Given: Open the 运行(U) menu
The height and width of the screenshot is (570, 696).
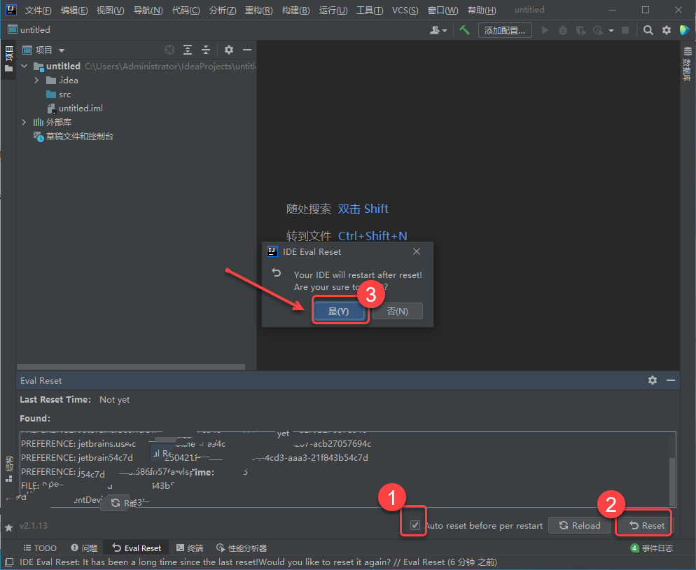Looking at the screenshot, I should click(333, 11).
